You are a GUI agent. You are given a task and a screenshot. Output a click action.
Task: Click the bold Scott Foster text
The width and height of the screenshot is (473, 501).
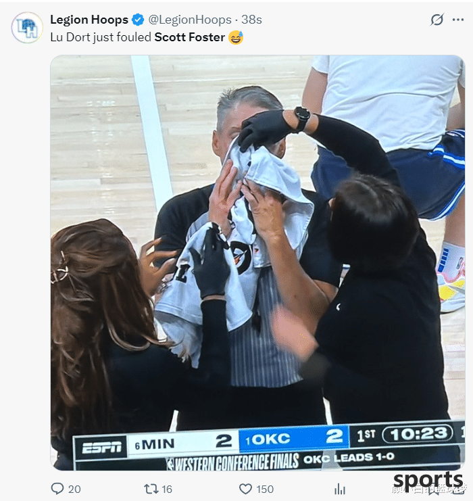190,37
